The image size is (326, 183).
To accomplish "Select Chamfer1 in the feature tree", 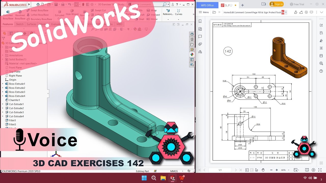I will click(x=12, y=100).
